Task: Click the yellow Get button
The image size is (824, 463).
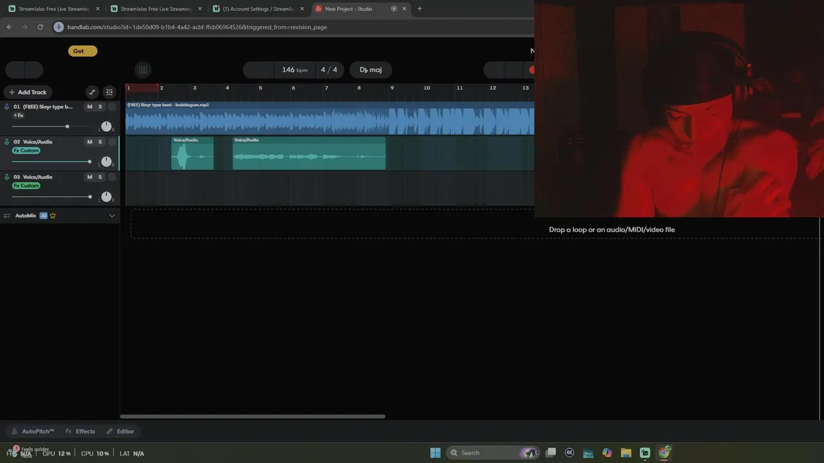Action: [x=82, y=51]
